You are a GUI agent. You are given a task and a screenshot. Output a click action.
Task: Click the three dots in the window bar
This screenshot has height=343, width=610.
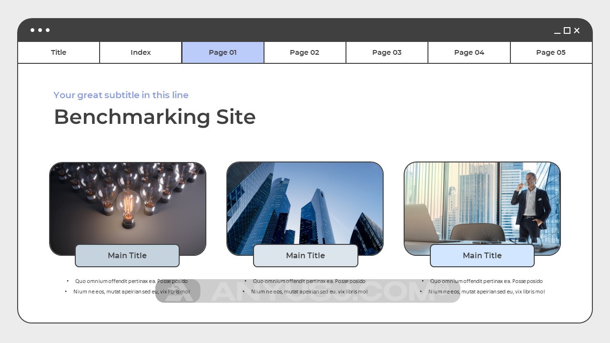pos(40,30)
